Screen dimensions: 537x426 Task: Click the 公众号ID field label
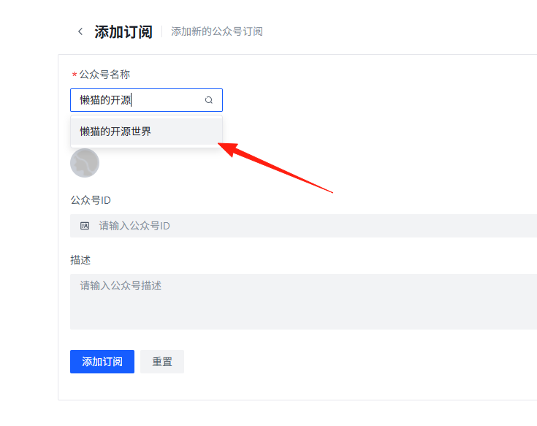(x=91, y=200)
